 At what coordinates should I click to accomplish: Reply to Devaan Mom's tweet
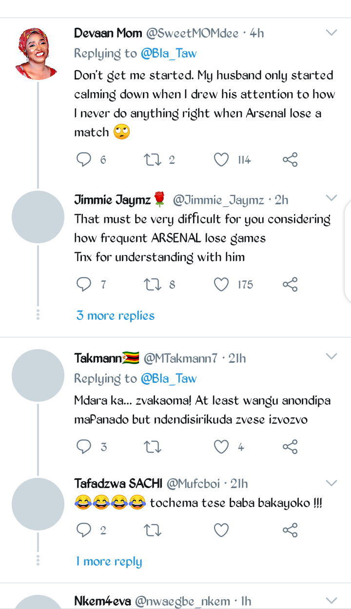[84, 159]
